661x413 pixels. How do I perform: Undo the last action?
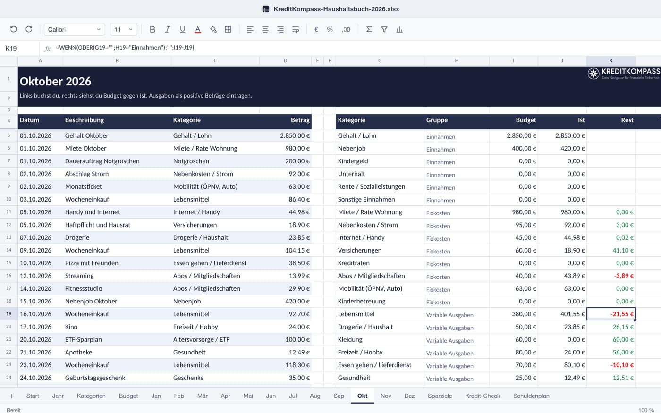point(14,29)
